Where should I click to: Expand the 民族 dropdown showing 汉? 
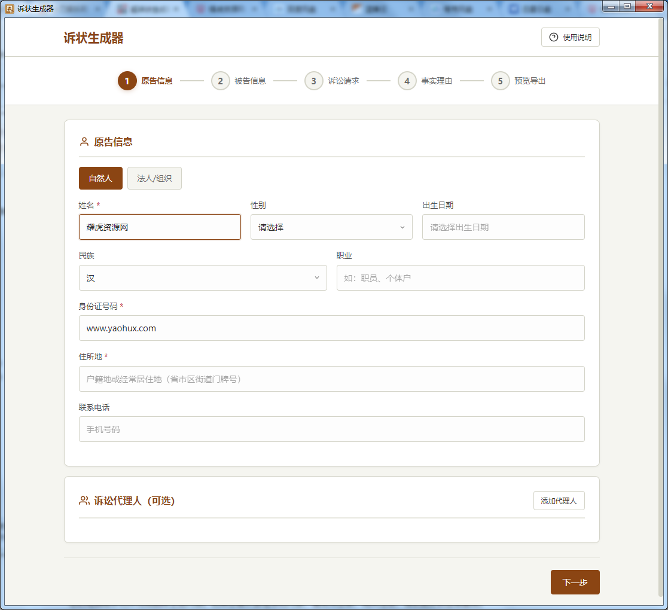point(203,278)
